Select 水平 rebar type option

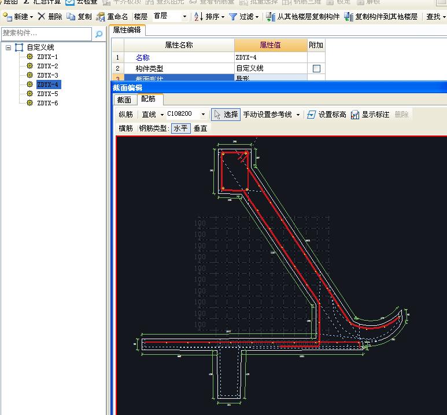(x=180, y=128)
